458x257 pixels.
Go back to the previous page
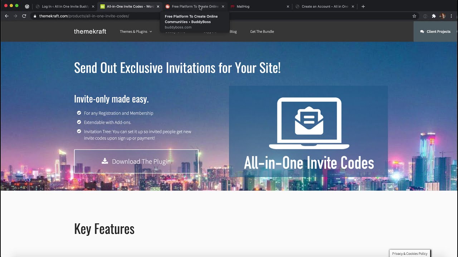6,16
